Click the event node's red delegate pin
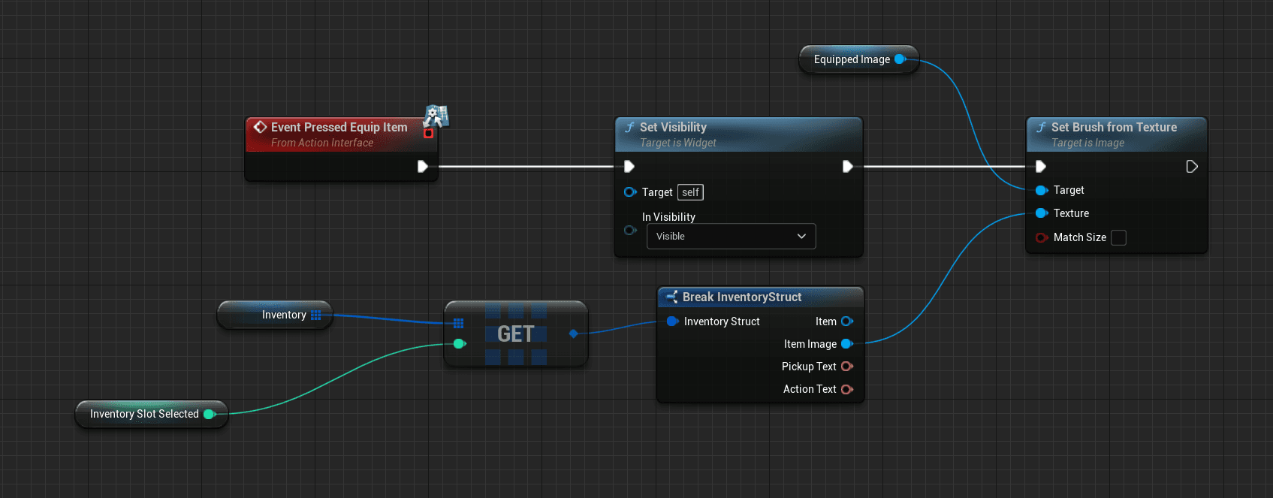This screenshot has height=498, width=1273. coord(428,134)
